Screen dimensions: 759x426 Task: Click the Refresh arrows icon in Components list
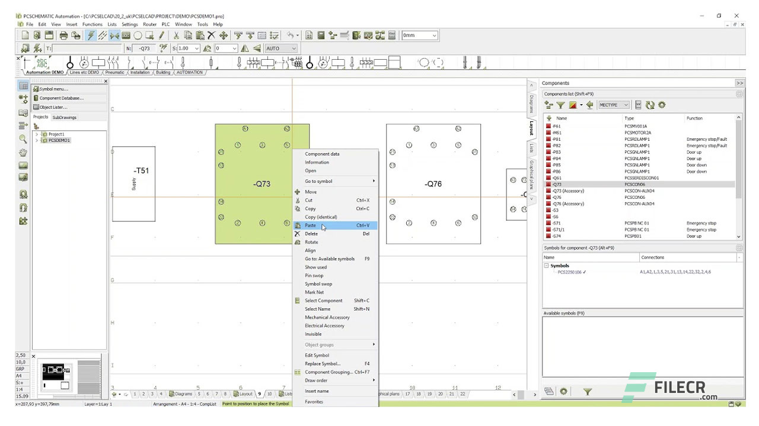[650, 105]
